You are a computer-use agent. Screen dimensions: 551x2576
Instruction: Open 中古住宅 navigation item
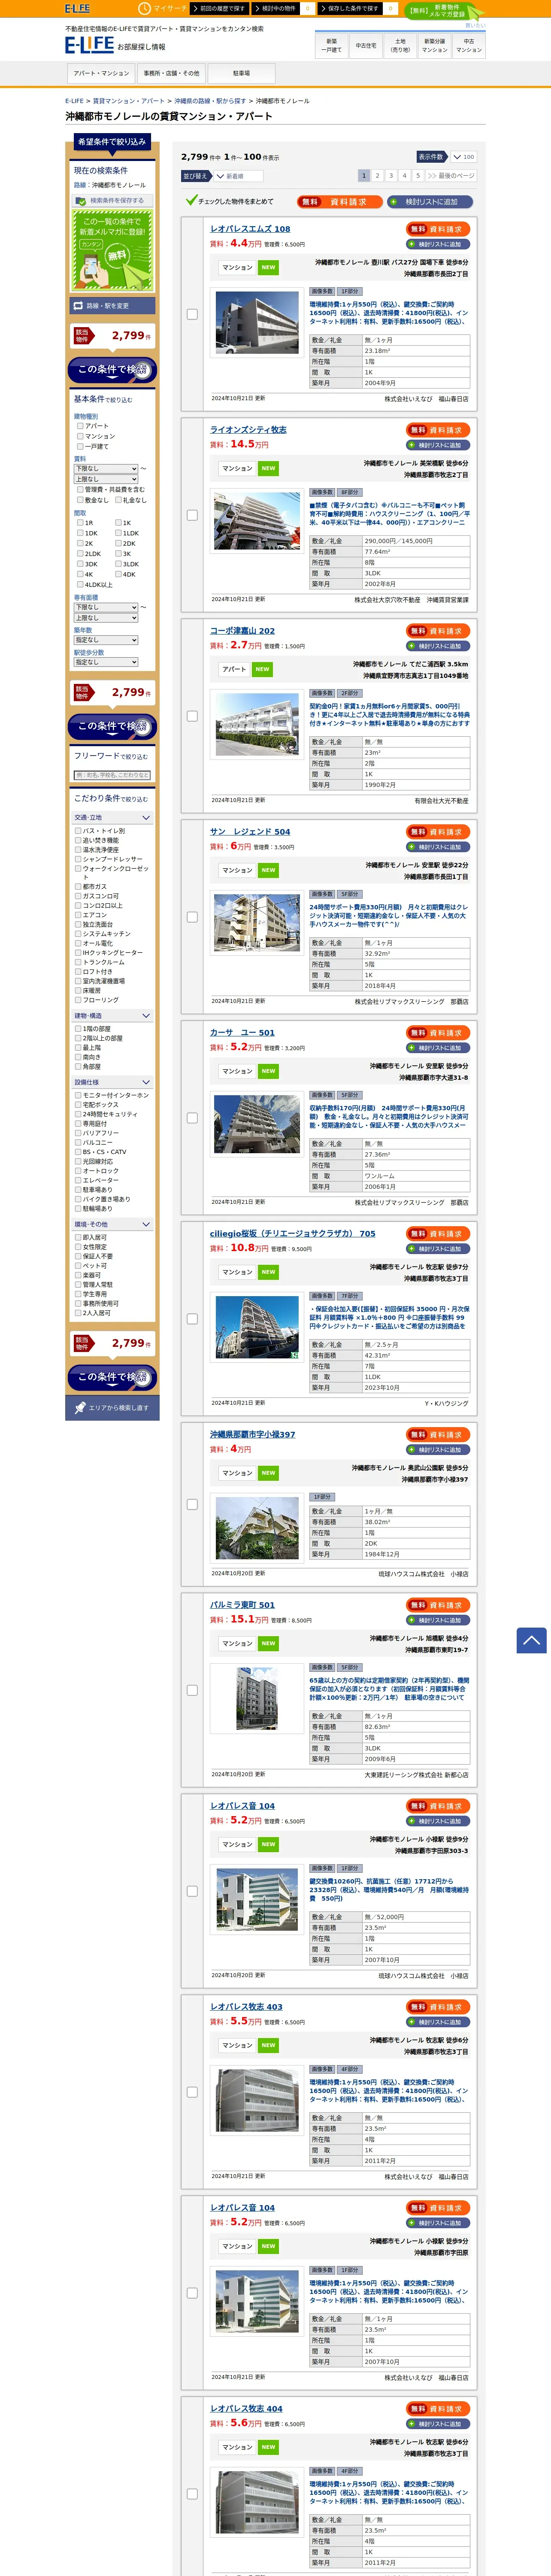(x=366, y=46)
